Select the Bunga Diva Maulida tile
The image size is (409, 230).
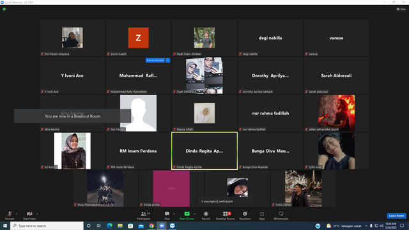(270, 151)
